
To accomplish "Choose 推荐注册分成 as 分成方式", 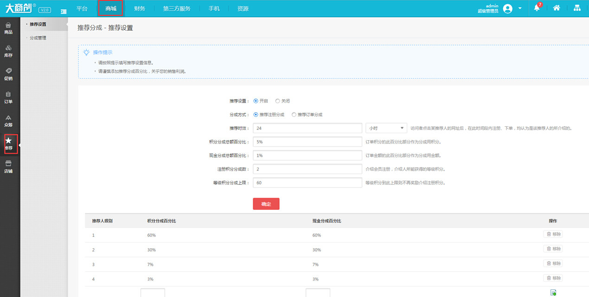I will [256, 114].
